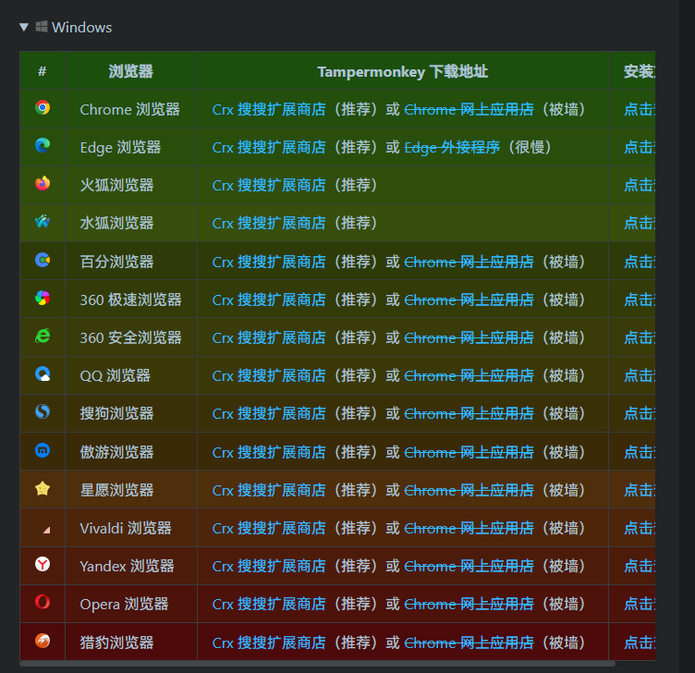The image size is (695, 673).
Task: Open Crx 搜搜扩展商店 link in 傲游 row
Action: [x=269, y=453]
